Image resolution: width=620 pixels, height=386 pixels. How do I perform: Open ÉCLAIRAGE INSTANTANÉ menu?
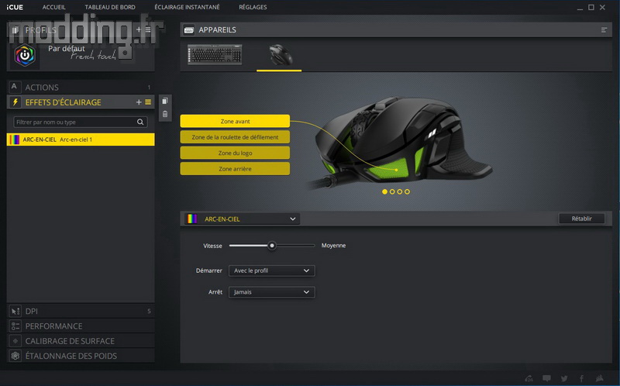click(x=187, y=7)
